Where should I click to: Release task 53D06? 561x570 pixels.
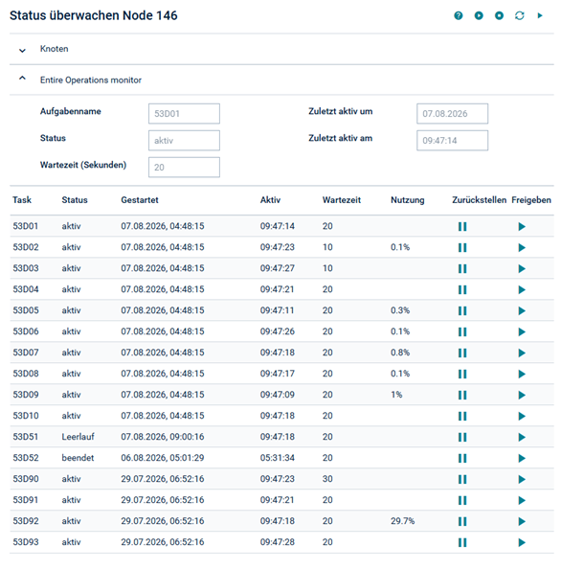(522, 331)
